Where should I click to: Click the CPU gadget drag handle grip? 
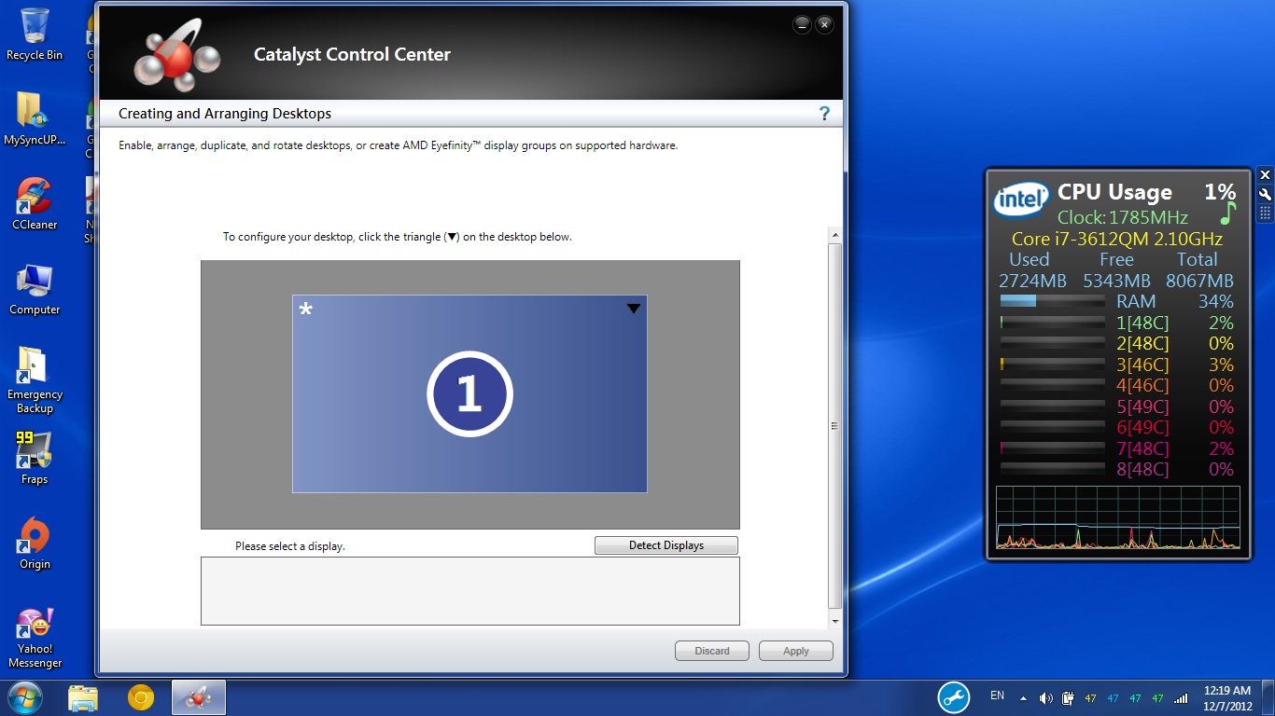pos(1265,213)
